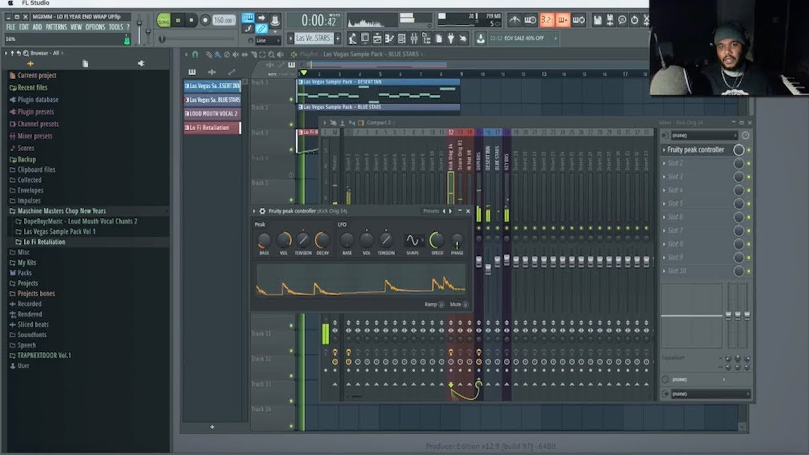Open the OPTIONS menu
This screenshot has height=455, width=809.
click(95, 27)
